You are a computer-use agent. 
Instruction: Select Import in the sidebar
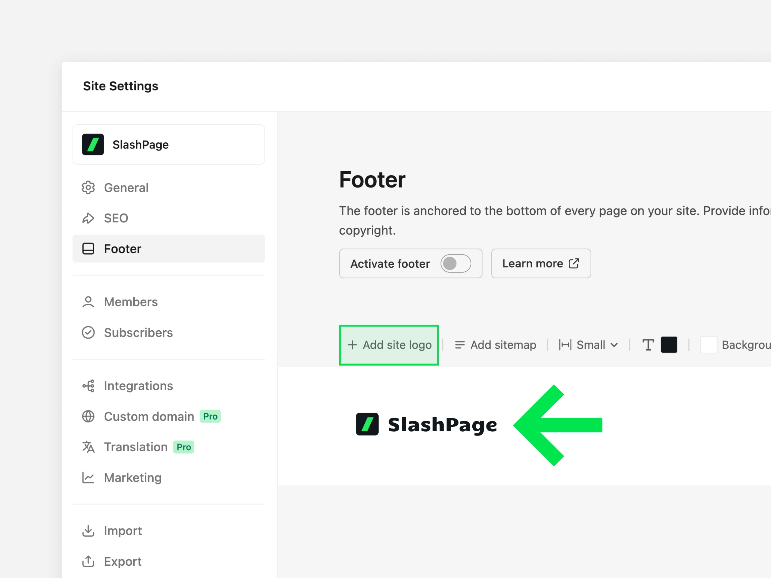169,531
